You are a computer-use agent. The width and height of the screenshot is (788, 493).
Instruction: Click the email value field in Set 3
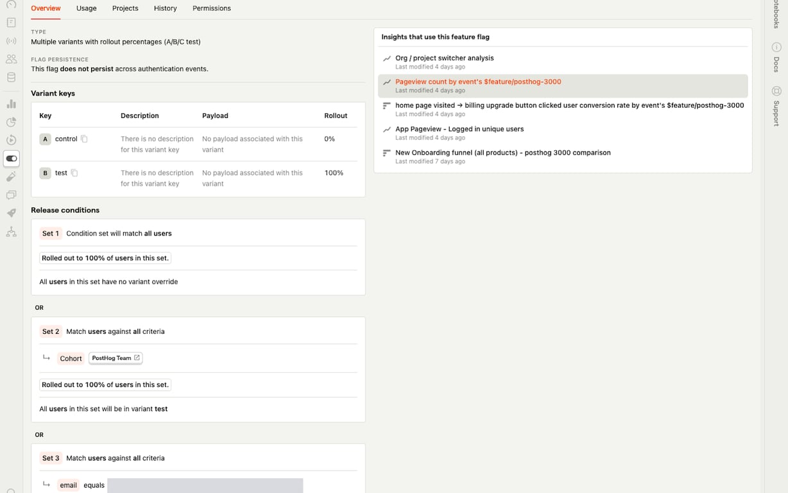205,485
